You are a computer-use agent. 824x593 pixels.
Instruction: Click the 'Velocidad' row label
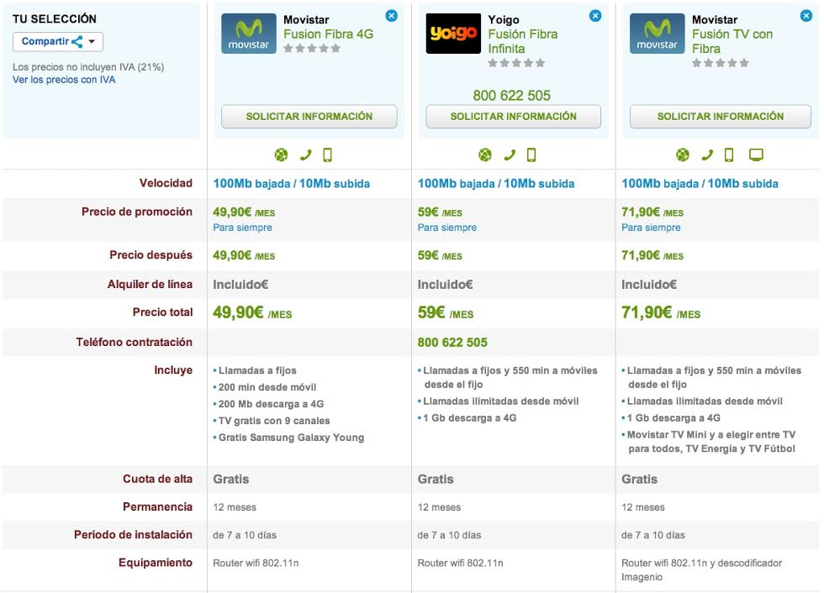pos(166,183)
